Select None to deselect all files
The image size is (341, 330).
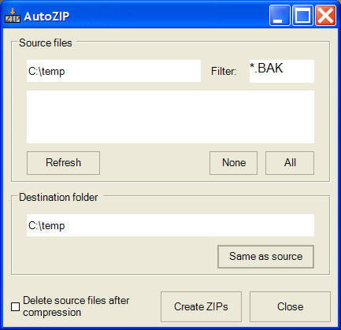pos(234,163)
